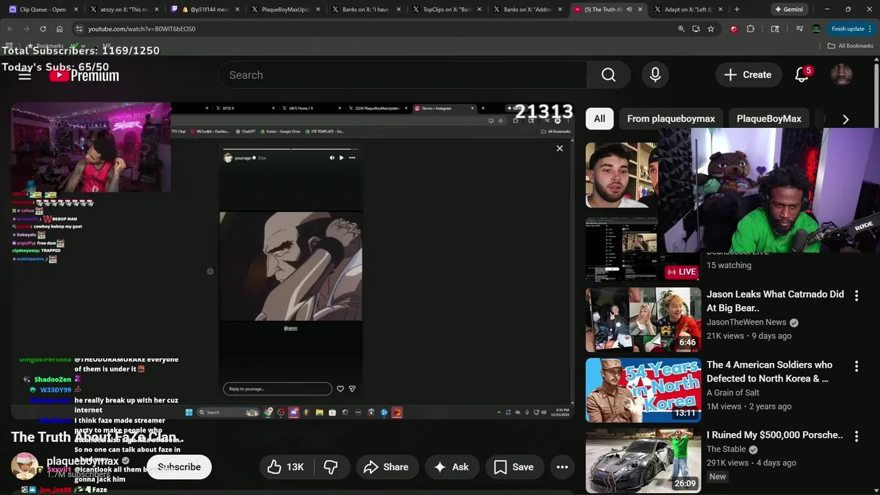The image size is (880, 495).
Task: Subscribe to plaqueboymax
Action: coord(179,467)
